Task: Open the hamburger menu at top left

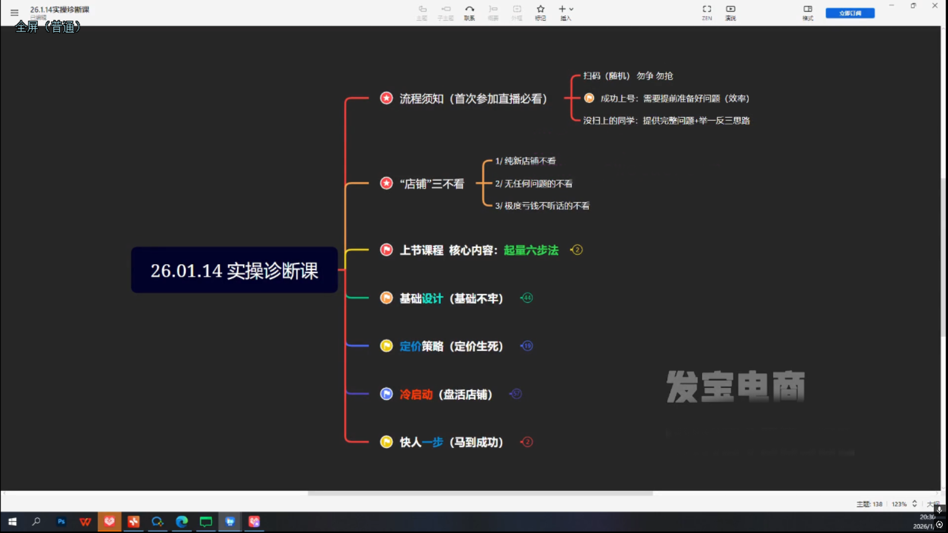Action: click(x=14, y=12)
